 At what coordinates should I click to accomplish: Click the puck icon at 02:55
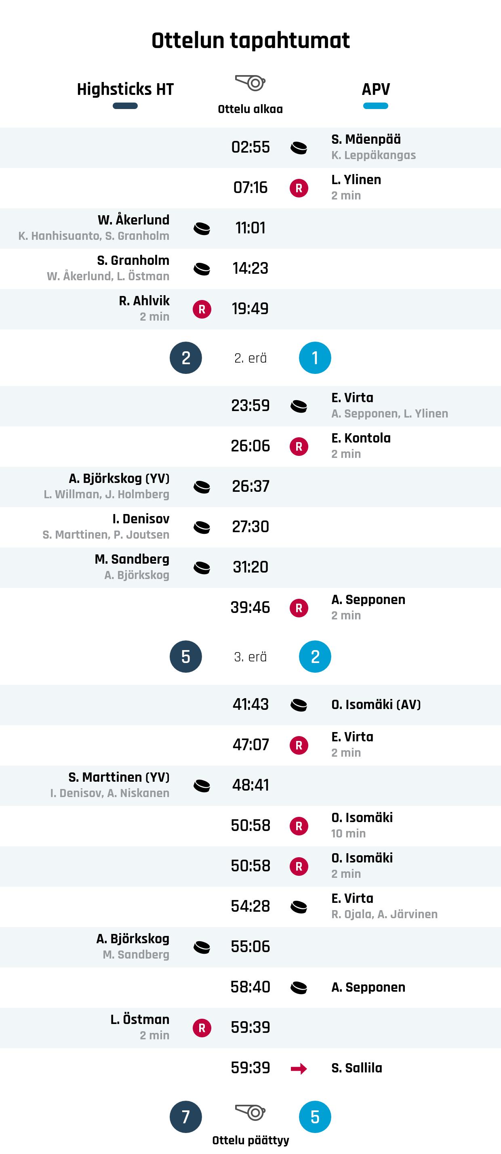point(299,147)
